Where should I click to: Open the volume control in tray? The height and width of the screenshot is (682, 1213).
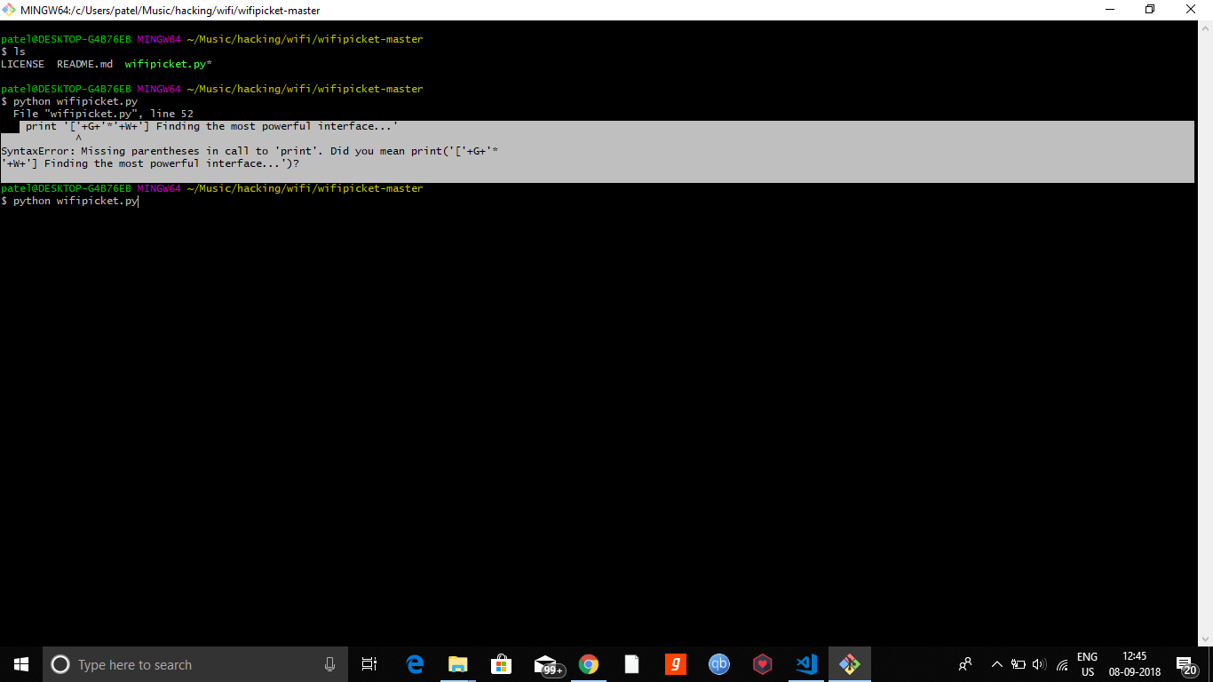click(1040, 664)
